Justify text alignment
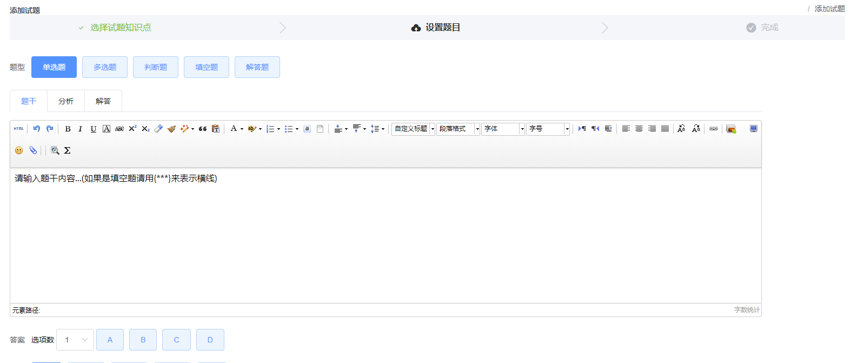This screenshot has width=851, height=363. 665,129
